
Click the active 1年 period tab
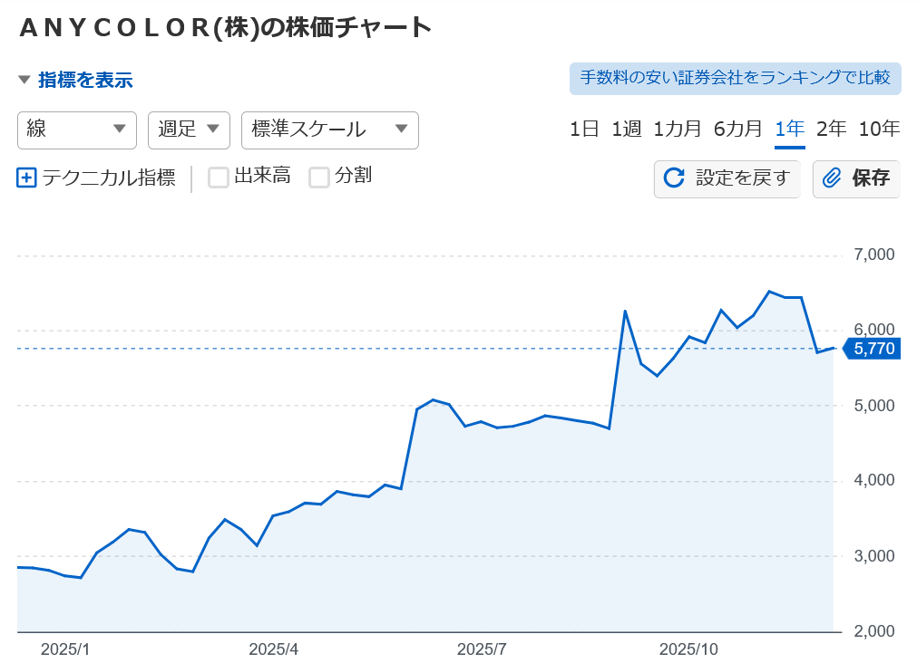pos(789,129)
